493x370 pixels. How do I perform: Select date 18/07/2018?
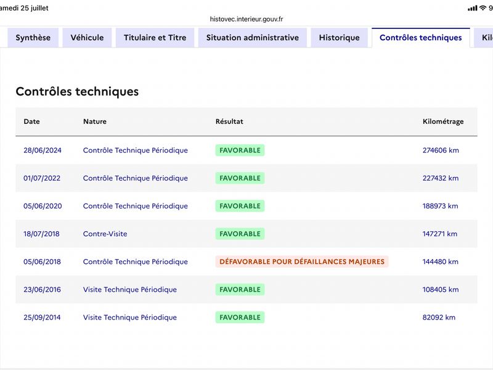[41, 234]
